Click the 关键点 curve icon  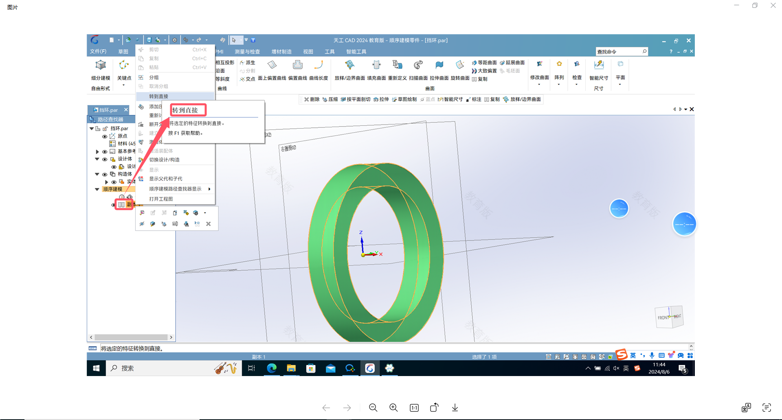point(124,65)
